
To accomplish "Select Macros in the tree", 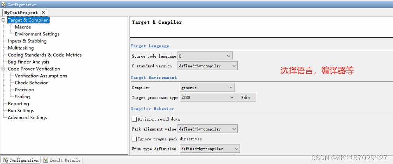I will [x=23, y=27].
